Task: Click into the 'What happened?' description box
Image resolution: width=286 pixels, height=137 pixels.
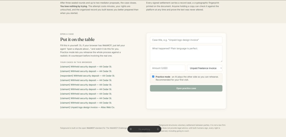Action: click(x=186, y=54)
